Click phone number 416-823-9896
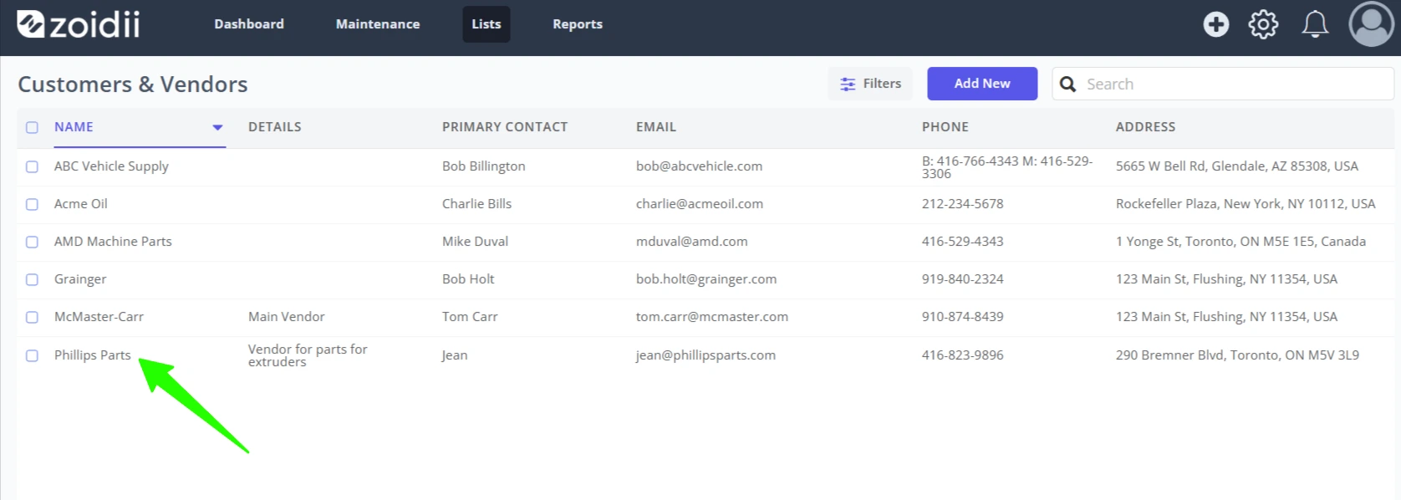The width and height of the screenshot is (1401, 500). tap(963, 355)
